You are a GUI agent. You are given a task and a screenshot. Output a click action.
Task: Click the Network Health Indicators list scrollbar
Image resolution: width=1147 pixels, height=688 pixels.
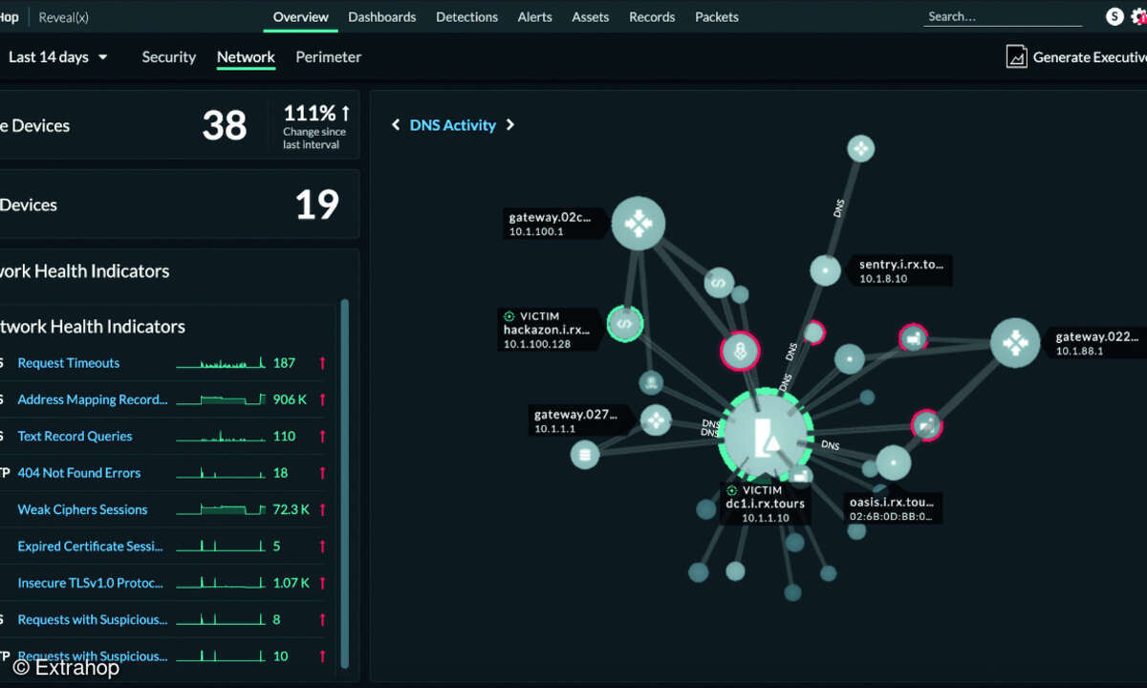[x=345, y=483]
